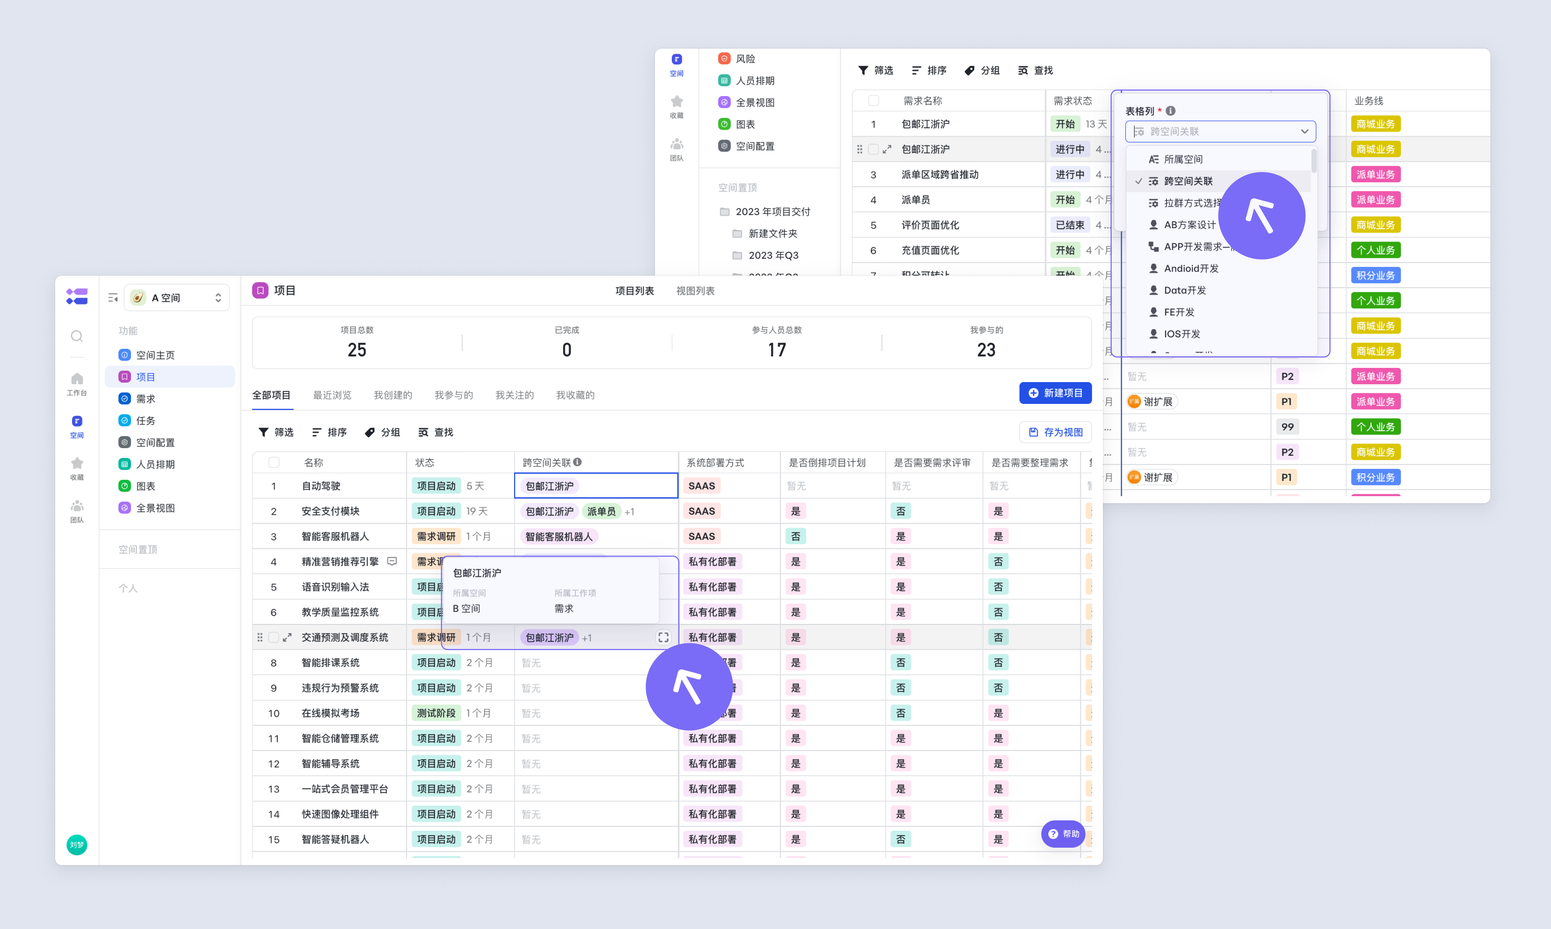
Task: Select the 2023 年Q3 folder in back window
Action: pos(765,255)
